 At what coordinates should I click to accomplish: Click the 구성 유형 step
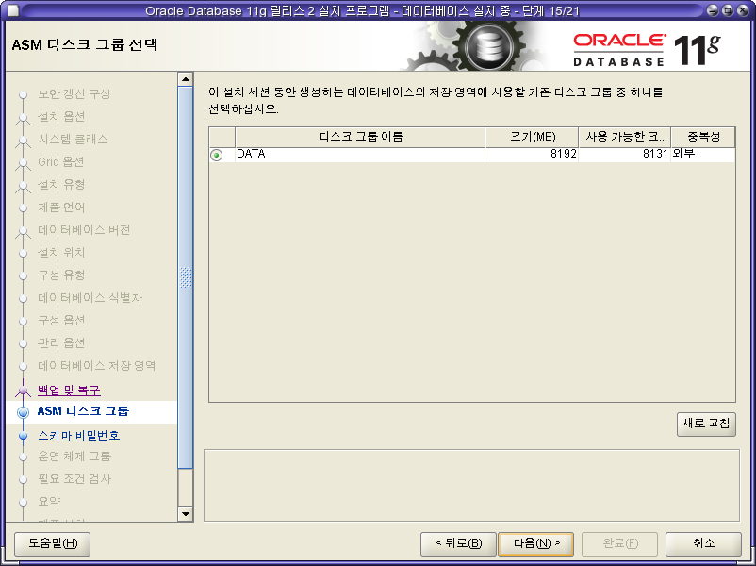61,275
